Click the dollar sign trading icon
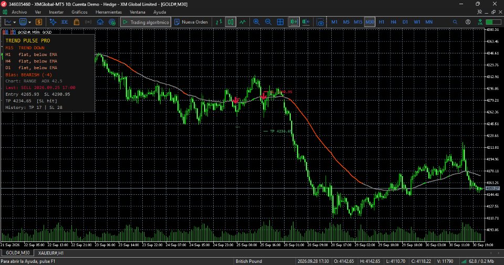This screenshot has height=265, width=504. coord(39,22)
